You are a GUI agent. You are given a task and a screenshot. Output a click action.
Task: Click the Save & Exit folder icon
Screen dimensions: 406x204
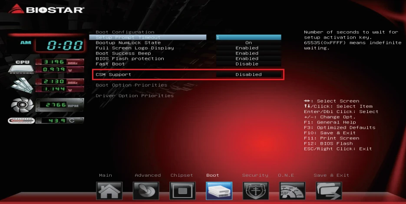click(x=329, y=190)
